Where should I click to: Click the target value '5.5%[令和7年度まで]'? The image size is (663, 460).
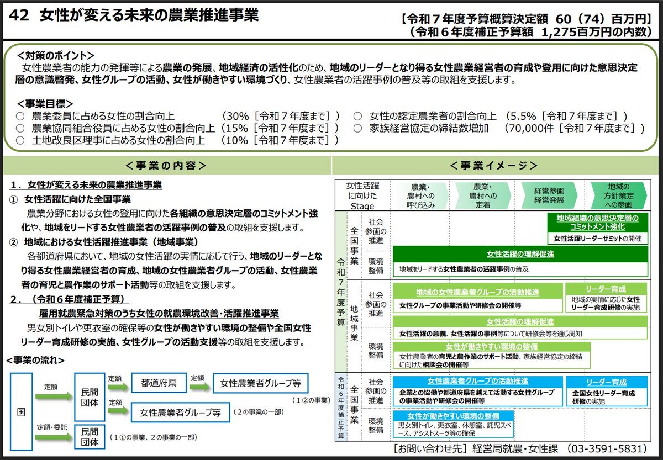click(x=567, y=116)
